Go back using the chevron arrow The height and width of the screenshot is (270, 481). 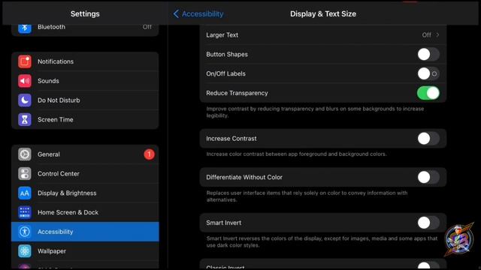(176, 13)
